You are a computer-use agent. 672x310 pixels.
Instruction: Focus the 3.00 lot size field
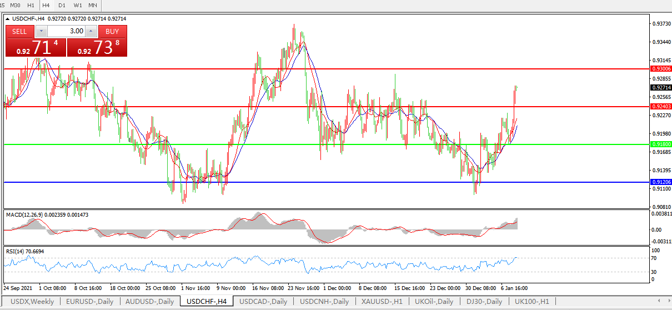[67, 32]
